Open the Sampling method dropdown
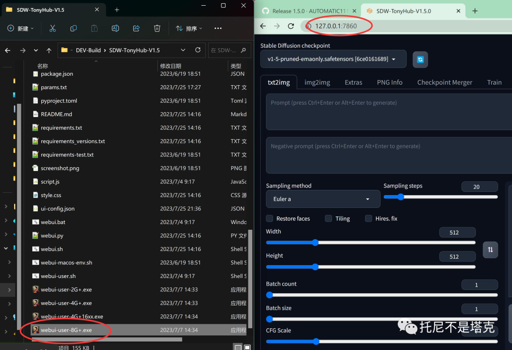 [323, 199]
